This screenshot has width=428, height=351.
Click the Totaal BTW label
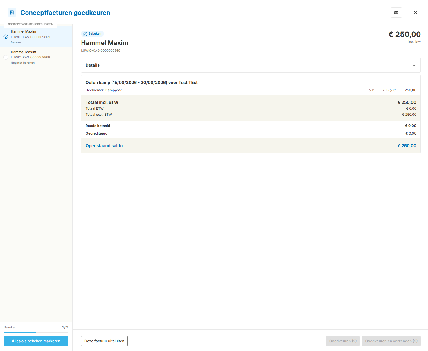[x=94, y=108]
